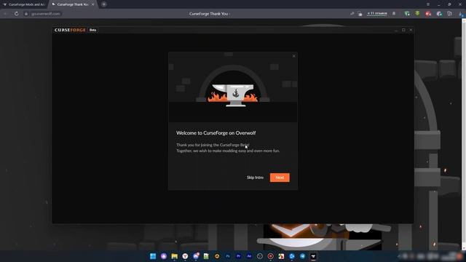Open the orange round app in taskbar
The height and width of the screenshot is (262, 466).
tap(217, 256)
